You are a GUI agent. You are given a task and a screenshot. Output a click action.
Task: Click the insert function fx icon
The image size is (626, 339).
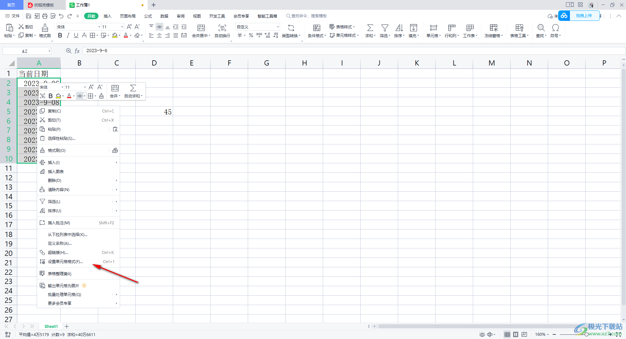77,51
